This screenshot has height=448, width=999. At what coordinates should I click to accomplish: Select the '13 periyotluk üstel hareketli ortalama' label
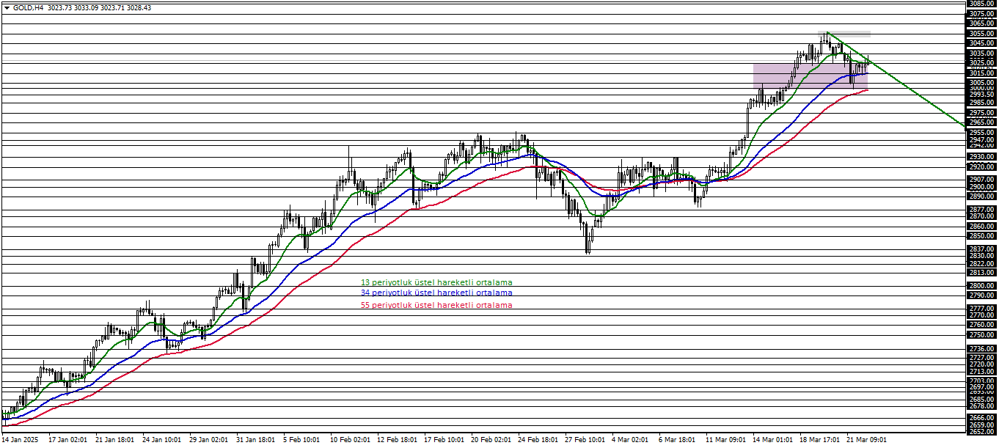coord(436,282)
